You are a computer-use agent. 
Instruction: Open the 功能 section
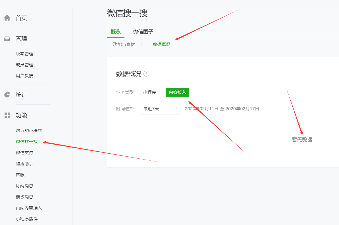[x=21, y=116]
